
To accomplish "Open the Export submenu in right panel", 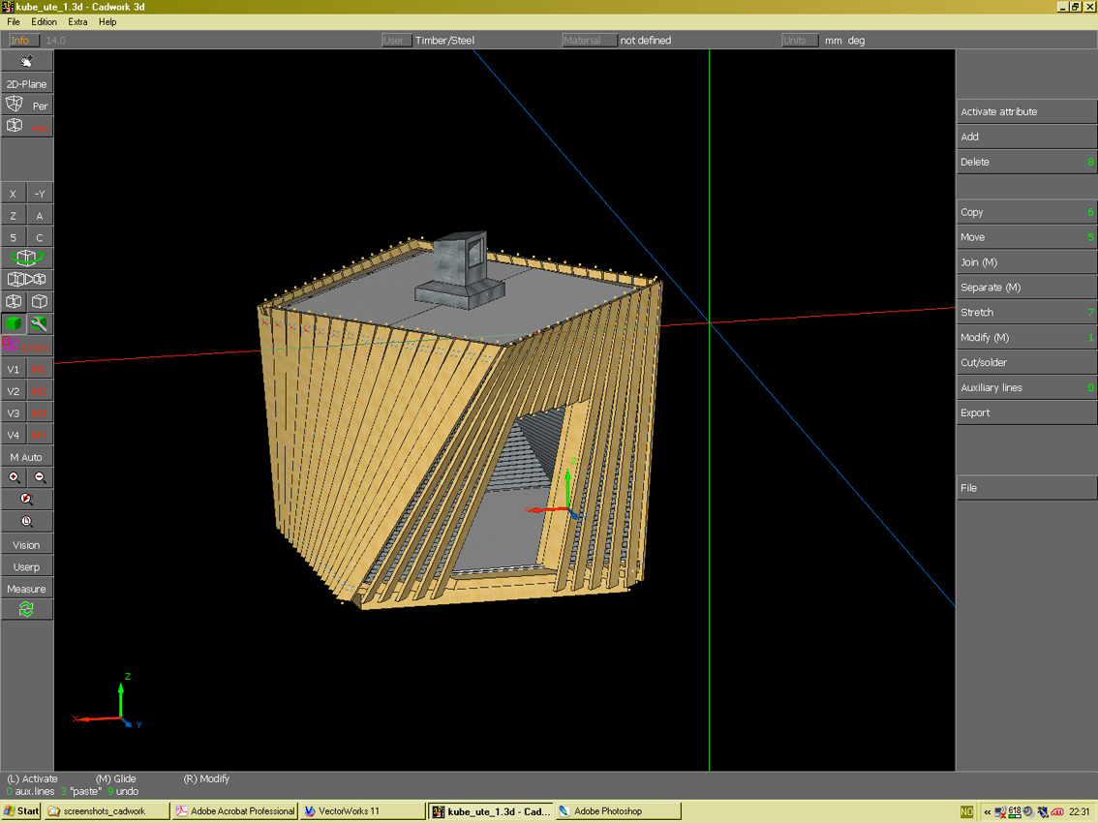I will [x=1025, y=412].
